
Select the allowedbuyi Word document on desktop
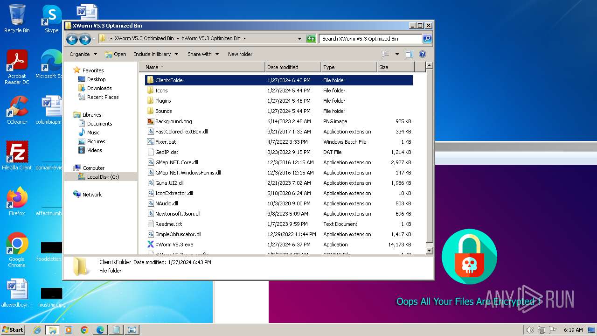point(17,293)
